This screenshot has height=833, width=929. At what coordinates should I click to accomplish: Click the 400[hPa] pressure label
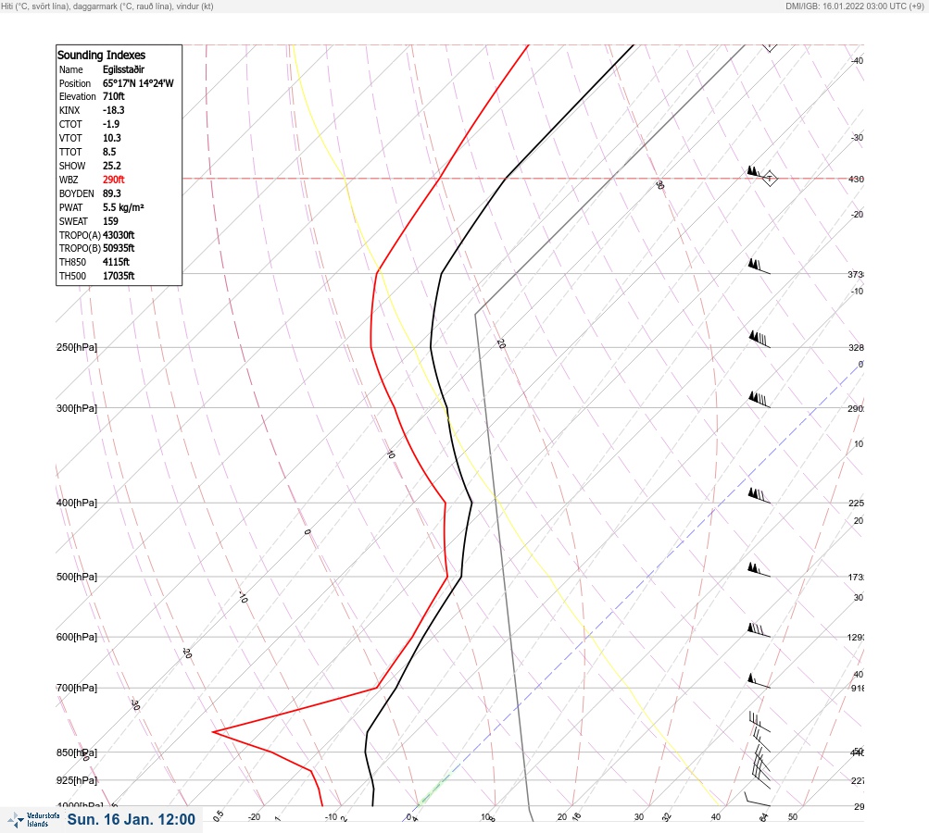(77, 503)
